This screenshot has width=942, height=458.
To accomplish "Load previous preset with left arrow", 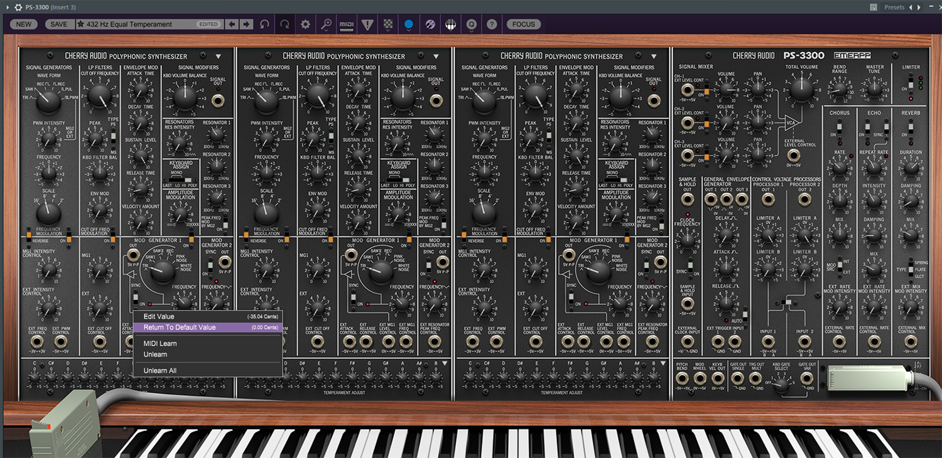I will 232,24.
